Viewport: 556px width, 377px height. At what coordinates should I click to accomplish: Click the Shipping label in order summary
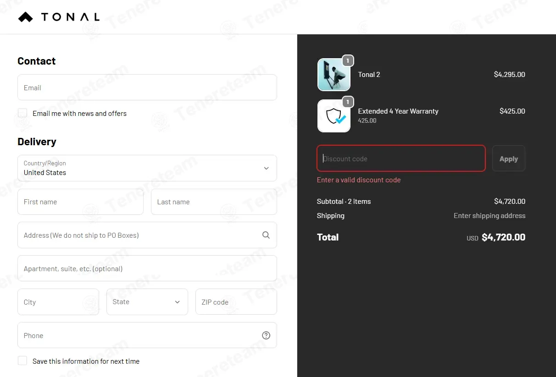(331, 216)
